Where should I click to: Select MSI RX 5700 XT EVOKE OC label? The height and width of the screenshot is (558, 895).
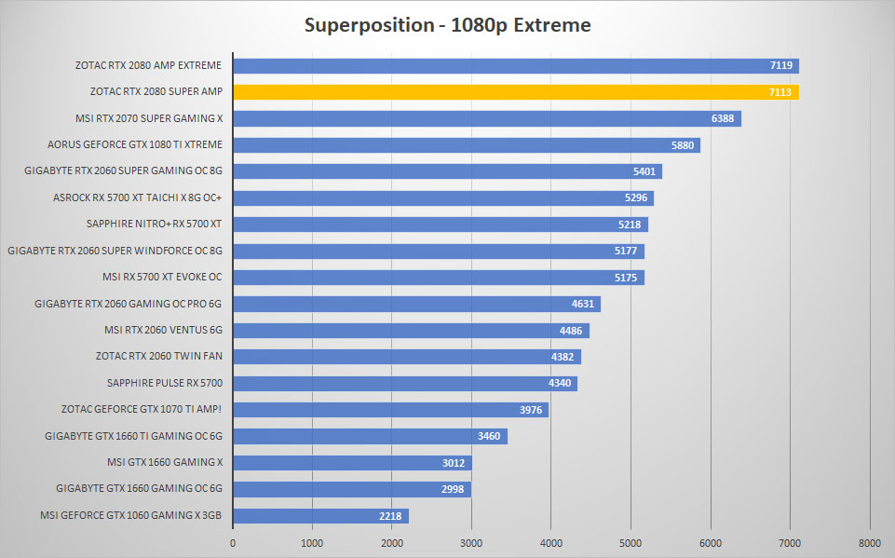tap(162, 277)
